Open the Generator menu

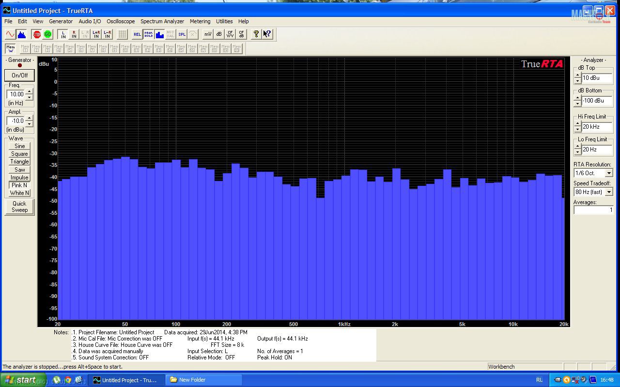(x=61, y=21)
